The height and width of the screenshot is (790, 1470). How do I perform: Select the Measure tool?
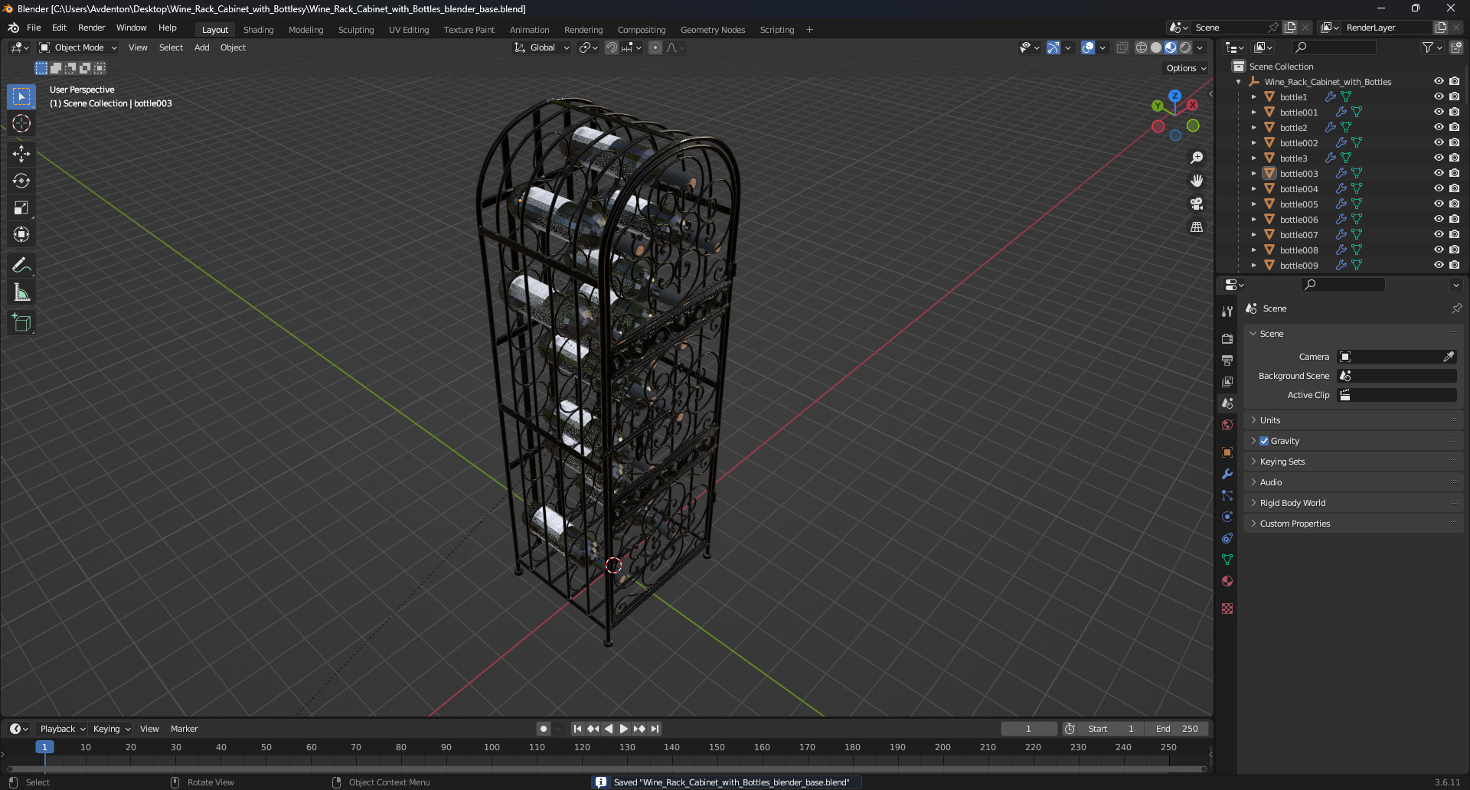21,292
